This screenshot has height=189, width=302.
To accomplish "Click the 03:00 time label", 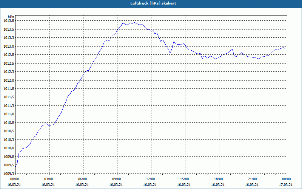I will click(48, 179).
